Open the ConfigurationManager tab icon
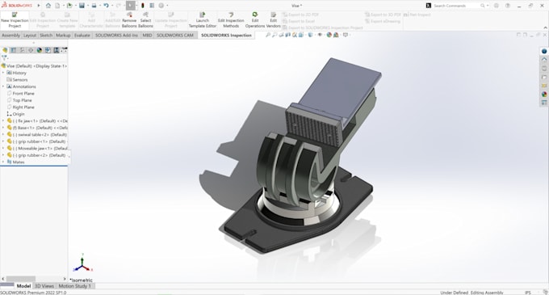The height and width of the screenshot is (295, 549). [x=22, y=50]
